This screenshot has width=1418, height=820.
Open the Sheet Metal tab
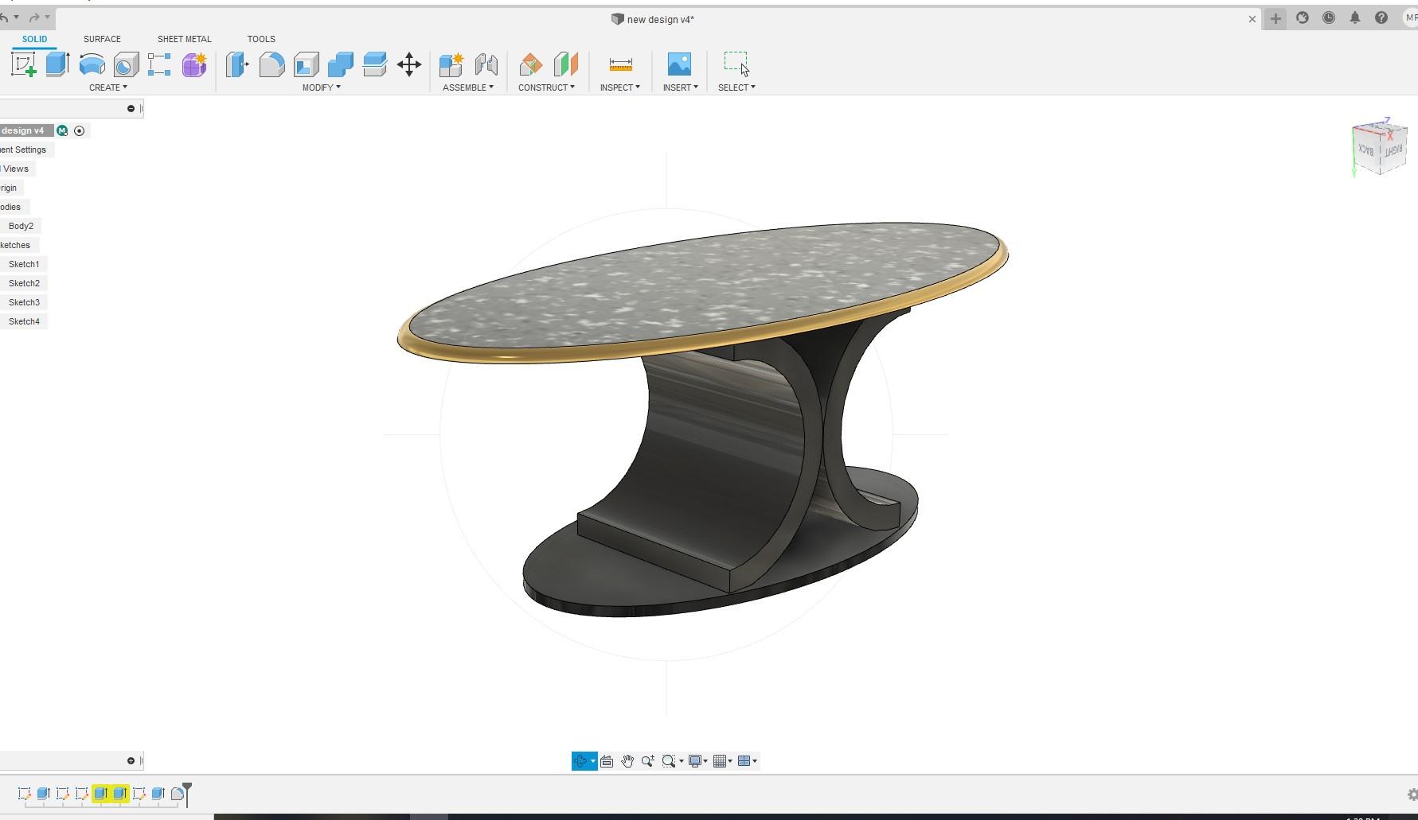tap(184, 38)
